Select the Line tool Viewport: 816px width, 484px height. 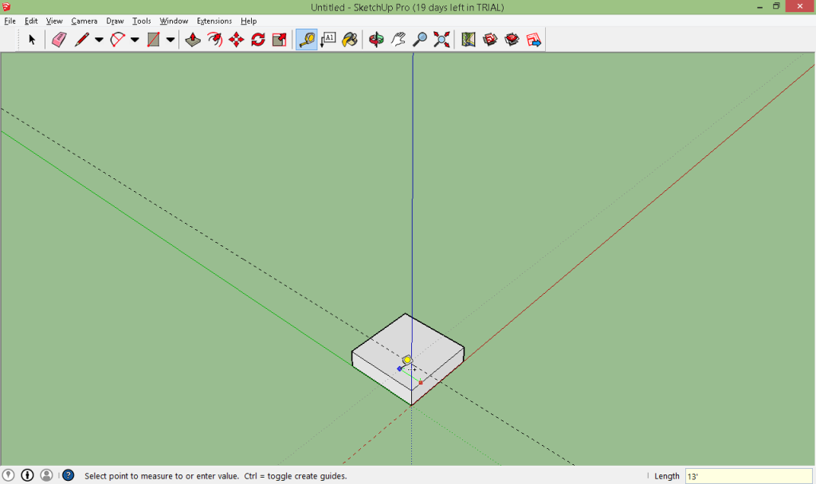[x=84, y=38]
